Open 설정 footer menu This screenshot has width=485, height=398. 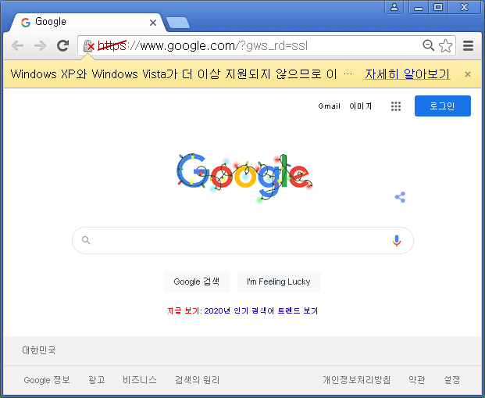pyautogui.click(x=452, y=380)
